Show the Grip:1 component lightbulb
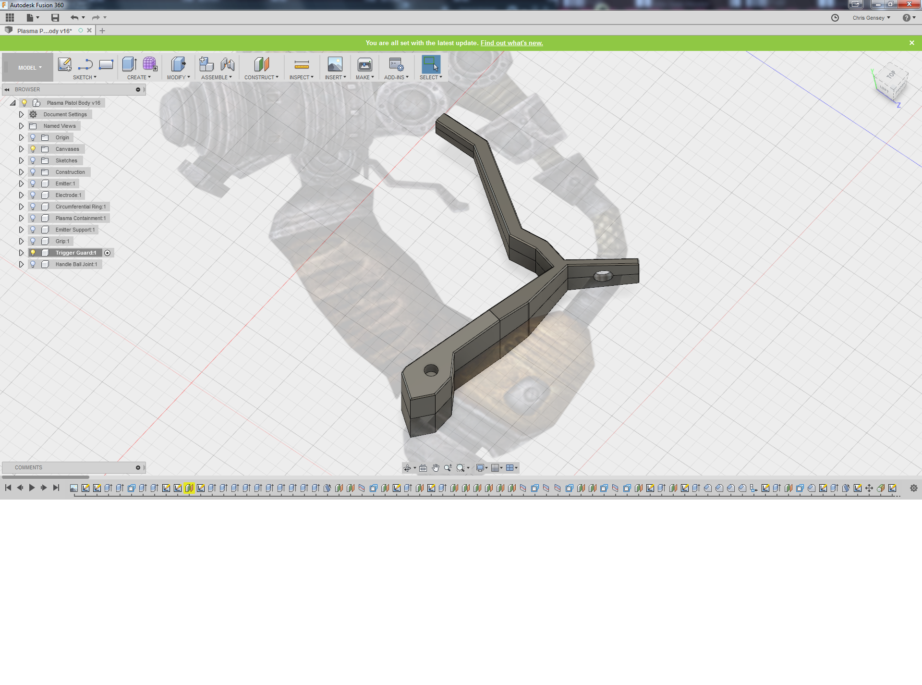This screenshot has height=685, width=922. pos(33,241)
